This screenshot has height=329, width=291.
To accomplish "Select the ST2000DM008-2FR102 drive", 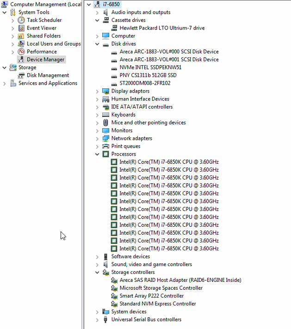I will tap(145, 83).
